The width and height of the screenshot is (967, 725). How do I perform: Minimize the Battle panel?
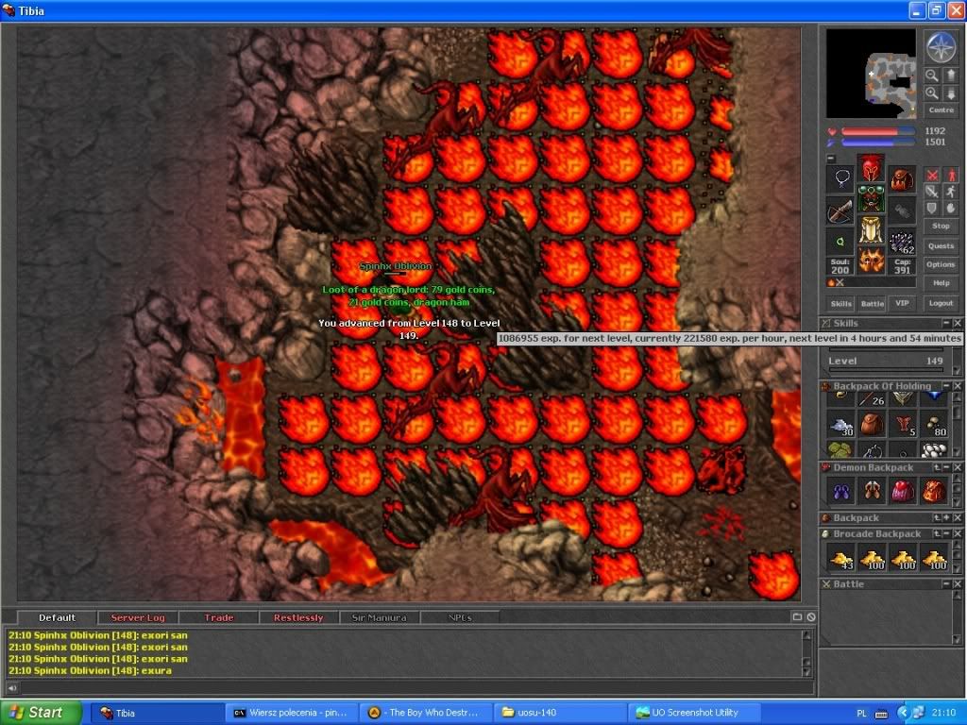tap(946, 583)
